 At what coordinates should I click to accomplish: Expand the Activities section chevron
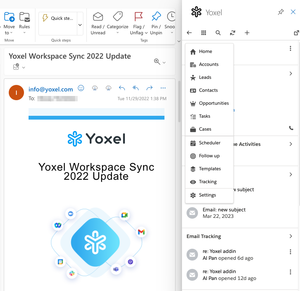(x=290, y=144)
